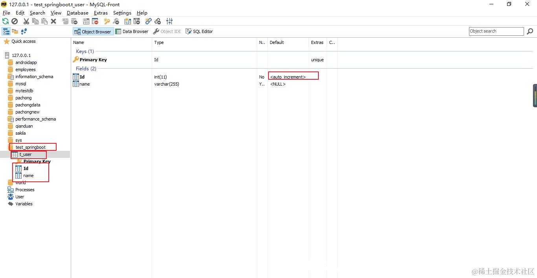Open the Edit menu
Screen dimensions: 537x278
(20, 13)
